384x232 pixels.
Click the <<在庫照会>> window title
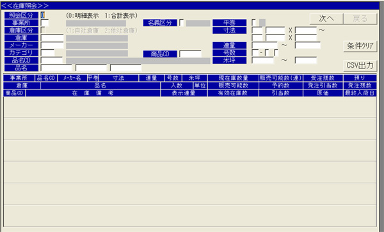click(25, 6)
